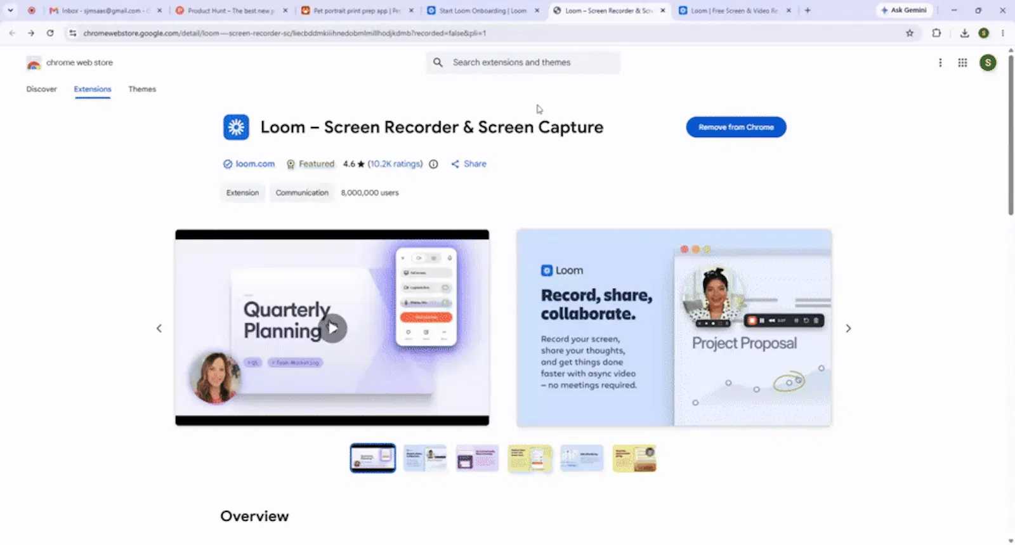Image resolution: width=1015 pixels, height=545 pixels.
Task: Click the site information icon in the address bar
Action: [x=72, y=33]
